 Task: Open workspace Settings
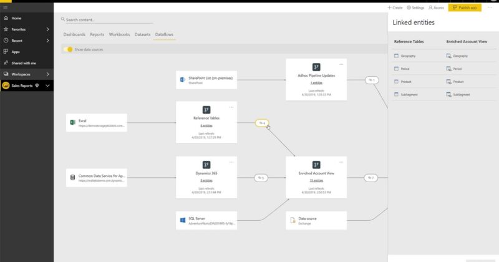click(415, 7)
